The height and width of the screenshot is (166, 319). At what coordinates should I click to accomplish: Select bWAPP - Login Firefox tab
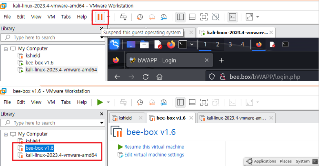[x=169, y=60]
